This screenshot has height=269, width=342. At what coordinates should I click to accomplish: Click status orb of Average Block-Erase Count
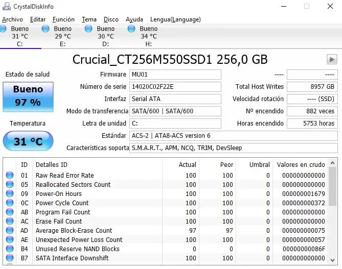tap(10, 230)
